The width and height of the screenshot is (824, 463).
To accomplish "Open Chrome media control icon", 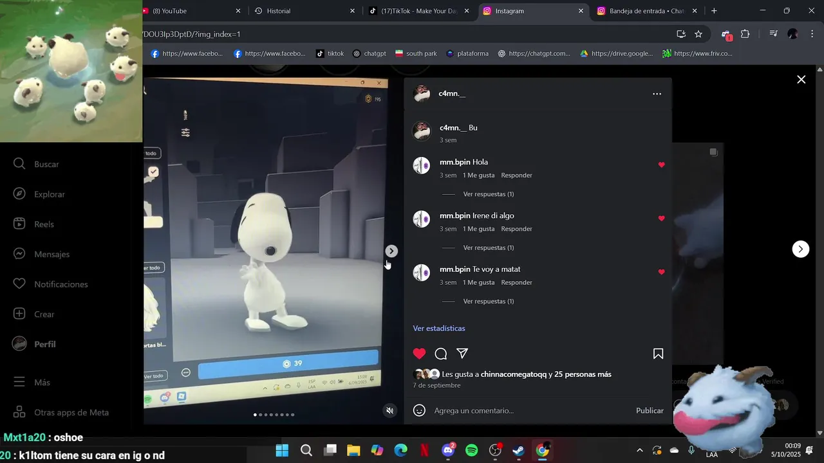I will click(x=773, y=34).
